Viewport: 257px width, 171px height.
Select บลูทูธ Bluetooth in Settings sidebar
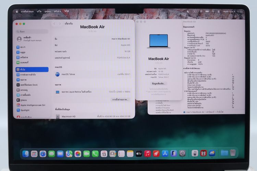(x=32, y=52)
